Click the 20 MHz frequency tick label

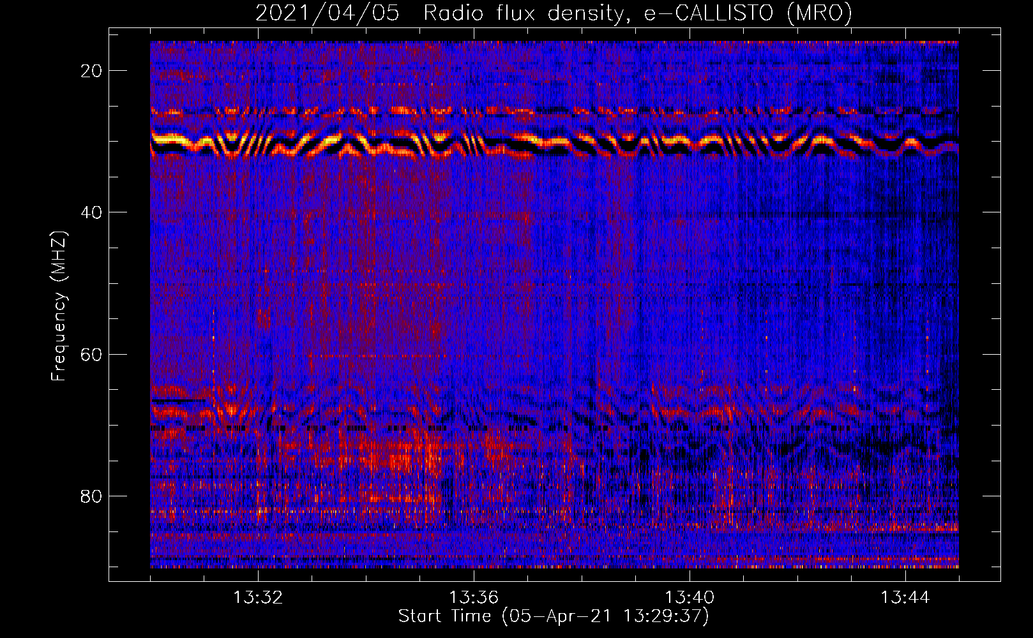pos(91,71)
